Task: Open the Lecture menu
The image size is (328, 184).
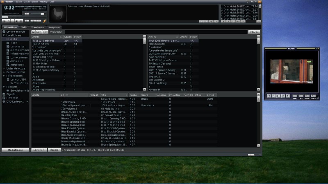Action: coord(27,2)
